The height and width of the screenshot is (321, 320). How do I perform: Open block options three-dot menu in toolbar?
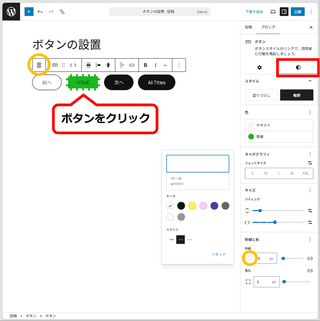[x=179, y=65]
